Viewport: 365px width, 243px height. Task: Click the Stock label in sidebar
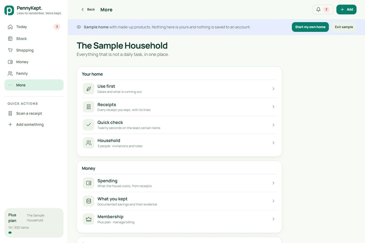pos(21,39)
